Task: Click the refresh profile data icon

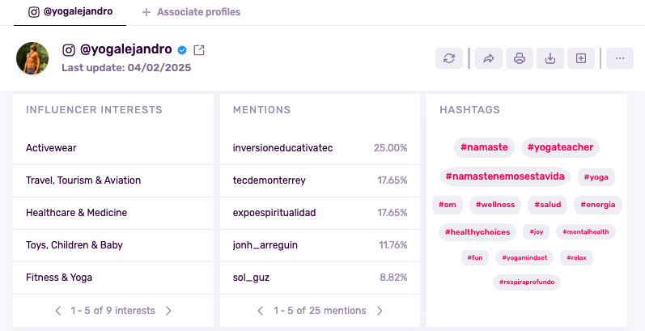Action: (449, 58)
